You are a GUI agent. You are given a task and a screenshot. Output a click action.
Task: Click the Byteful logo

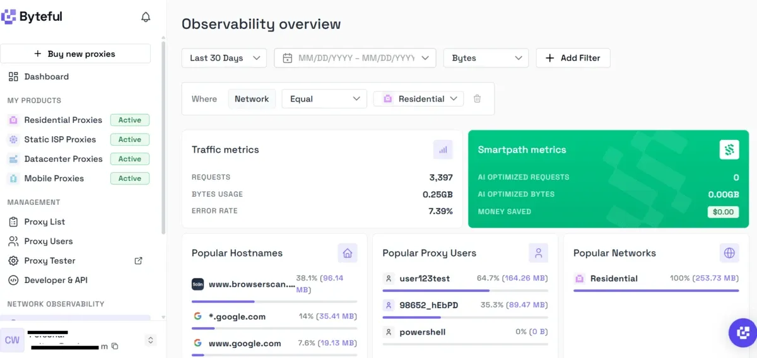[x=32, y=17]
